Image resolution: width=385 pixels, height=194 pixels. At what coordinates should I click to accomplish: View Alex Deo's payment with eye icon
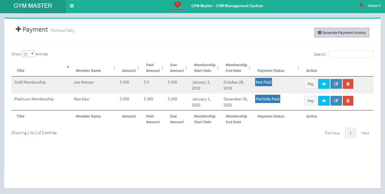pyautogui.click(x=324, y=101)
